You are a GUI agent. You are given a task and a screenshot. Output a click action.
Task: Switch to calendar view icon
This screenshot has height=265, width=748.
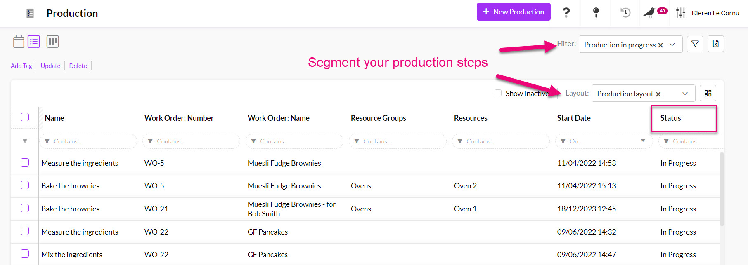pyautogui.click(x=19, y=42)
